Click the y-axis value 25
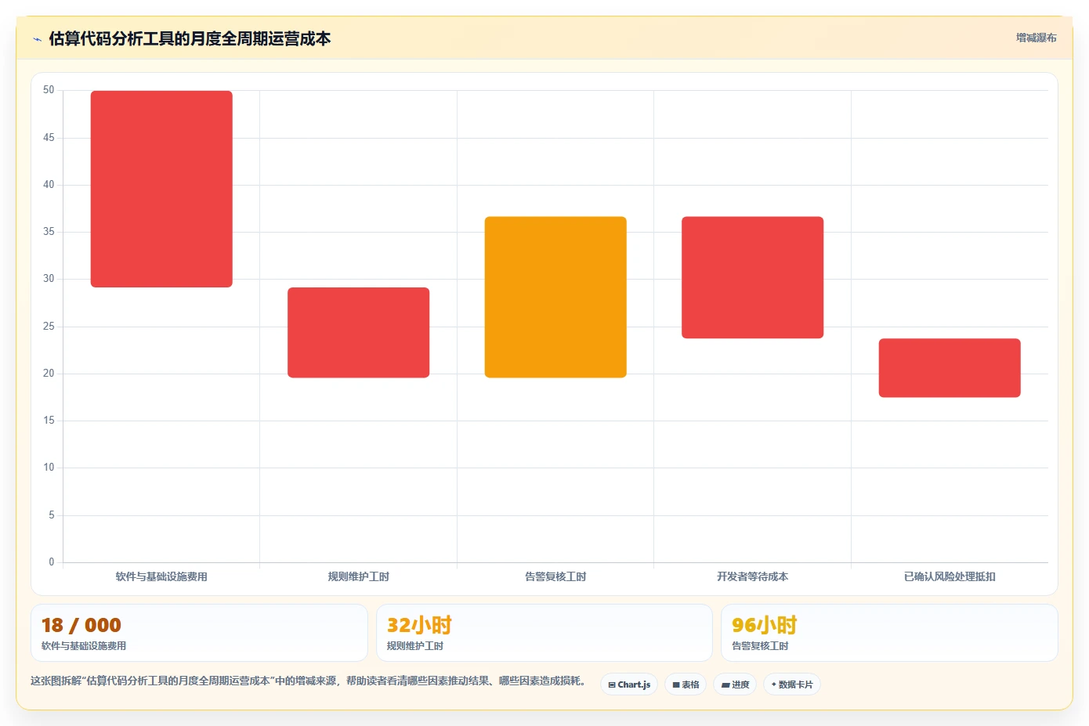 click(x=49, y=326)
